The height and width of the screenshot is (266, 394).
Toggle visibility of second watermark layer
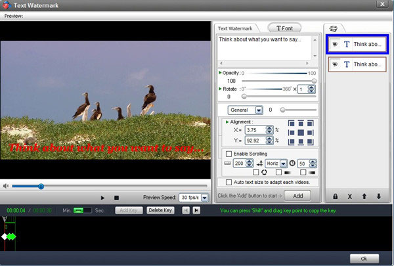click(x=335, y=64)
